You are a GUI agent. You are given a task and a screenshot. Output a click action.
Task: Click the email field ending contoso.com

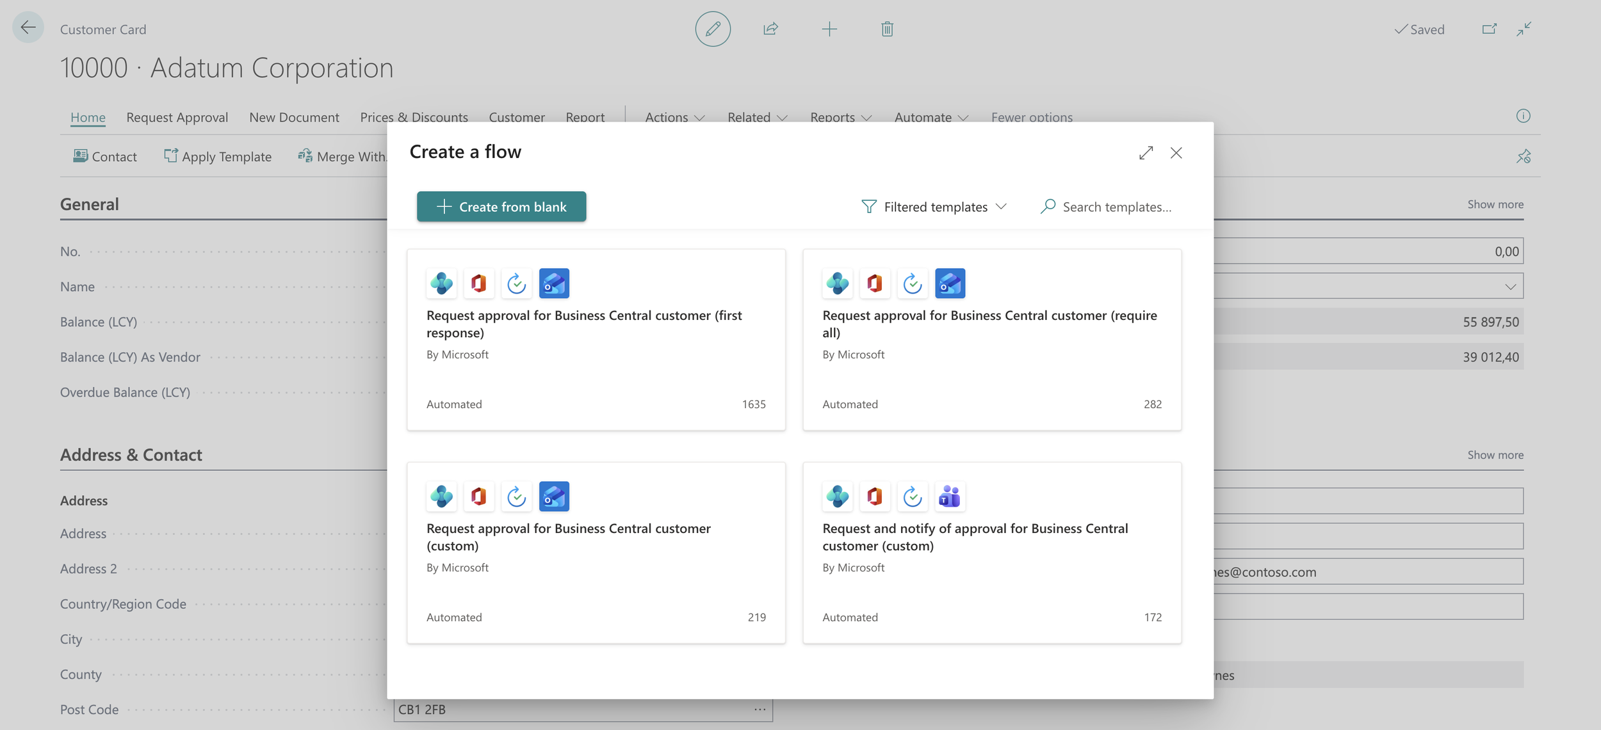(x=1369, y=571)
